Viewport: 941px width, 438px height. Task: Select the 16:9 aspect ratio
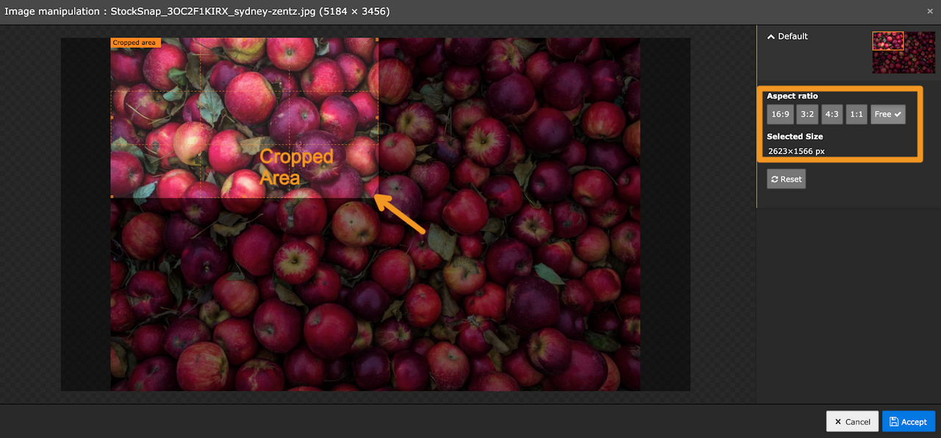coord(780,115)
